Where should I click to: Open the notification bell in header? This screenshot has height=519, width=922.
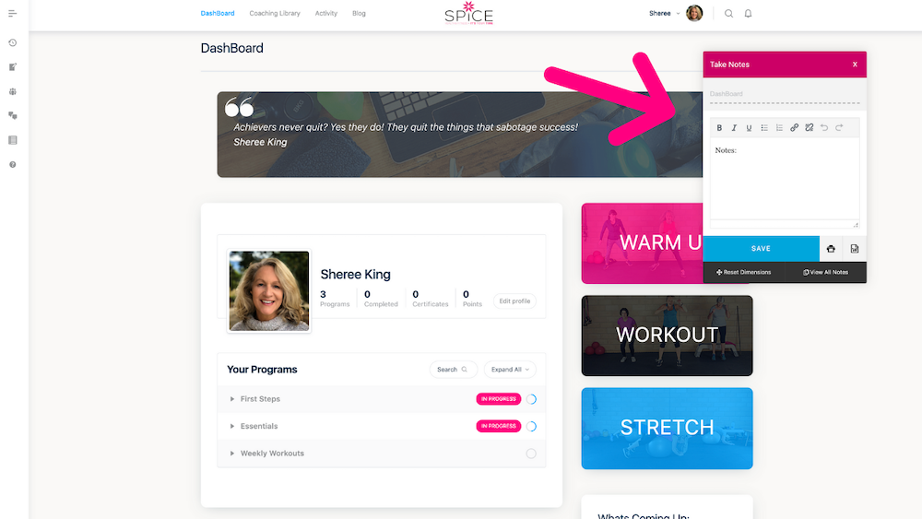point(748,14)
